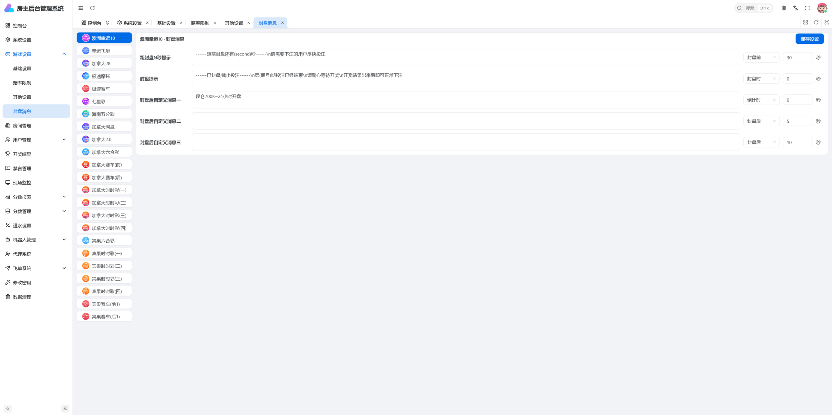Image resolution: width=832 pixels, height=415 pixels.
Task: Open the 封盘时 timing dropdown
Action: point(761,79)
